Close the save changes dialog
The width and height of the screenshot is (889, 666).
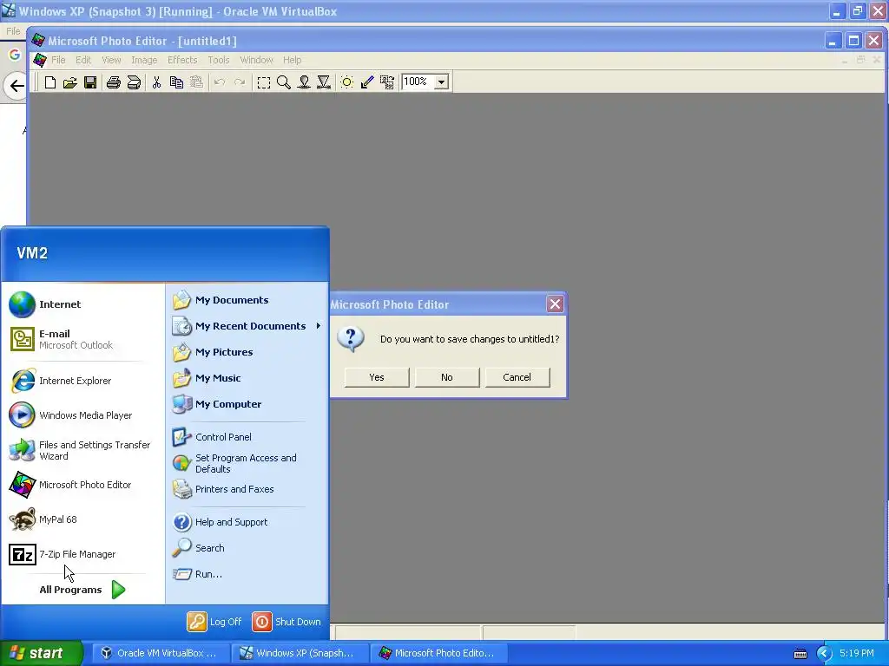click(555, 304)
